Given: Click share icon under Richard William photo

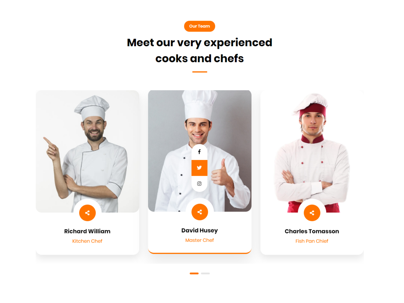Looking at the screenshot, I should tap(87, 213).
